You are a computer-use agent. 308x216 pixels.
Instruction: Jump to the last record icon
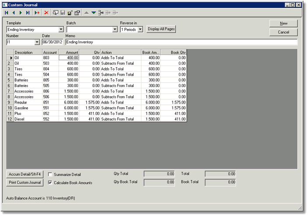(x=28, y=13)
